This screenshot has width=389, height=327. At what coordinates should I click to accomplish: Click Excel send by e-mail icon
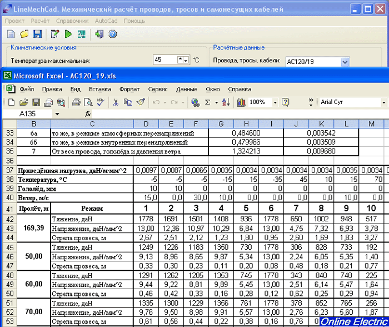[x=48, y=102]
